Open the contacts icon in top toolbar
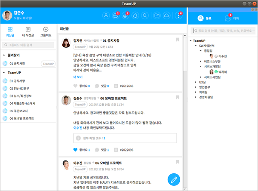This screenshot has width=258, height=191. [x=106, y=15]
